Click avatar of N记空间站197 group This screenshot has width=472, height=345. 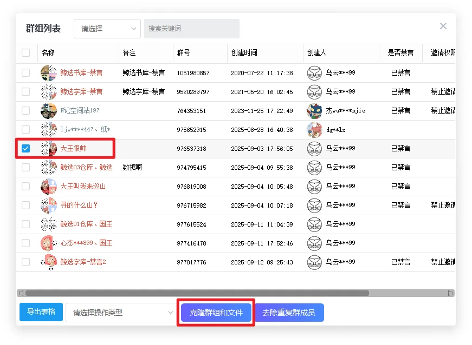click(49, 111)
